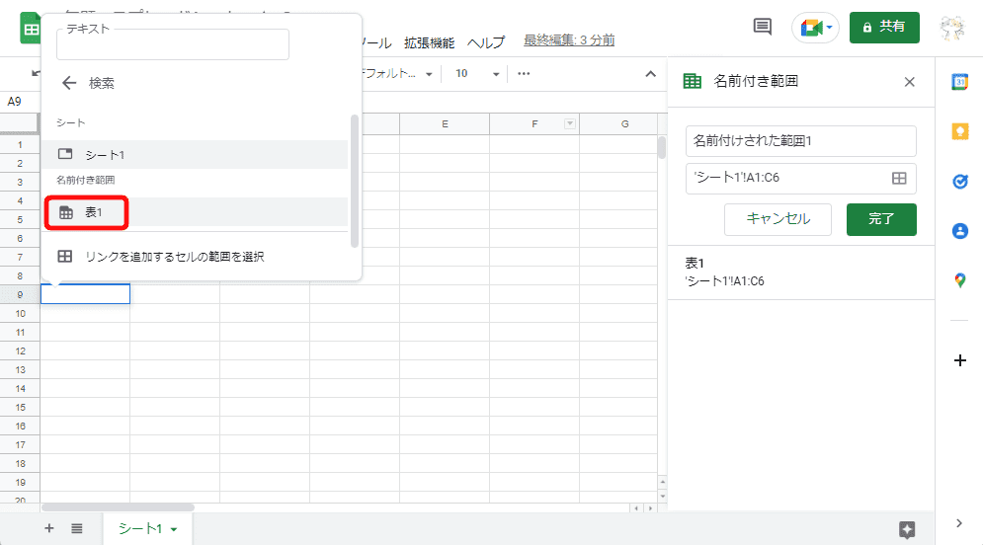Open Meet dropdown arrow
This screenshot has width=983, height=545.
(x=830, y=28)
